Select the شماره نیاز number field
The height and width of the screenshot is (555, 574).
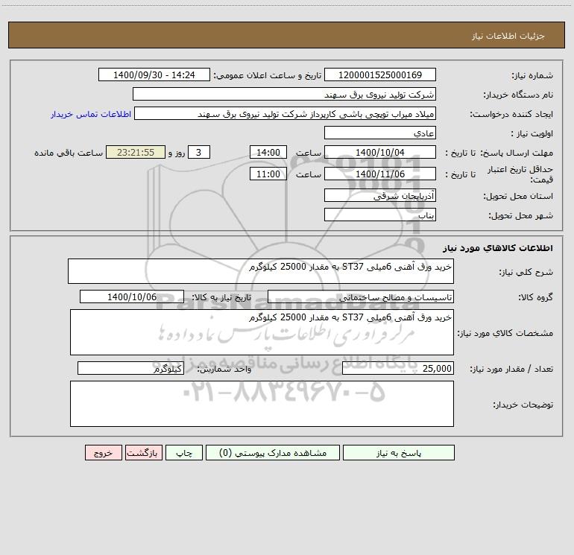point(380,74)
